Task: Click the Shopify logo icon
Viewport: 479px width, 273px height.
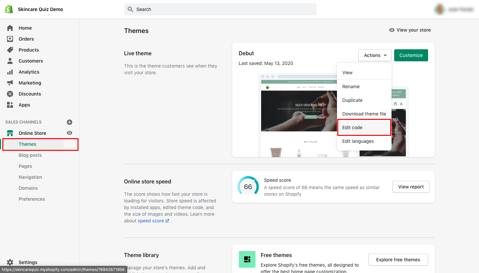Action: point(9,9)
